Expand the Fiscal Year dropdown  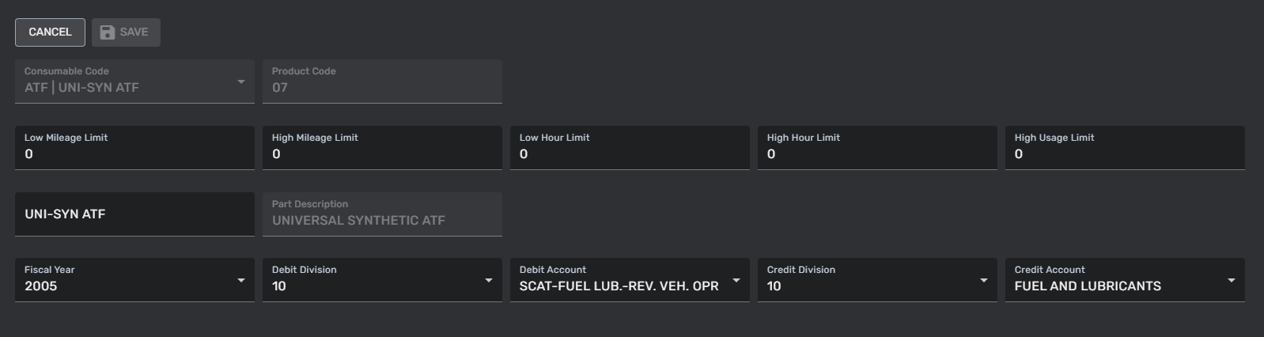[x=241, y=280]
